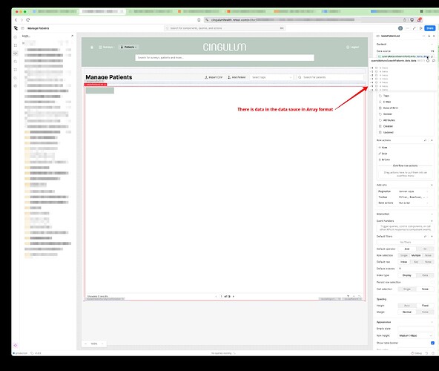Open the Row height dropdown
Viewport: 439px width, 371px height.
[416, 335]
